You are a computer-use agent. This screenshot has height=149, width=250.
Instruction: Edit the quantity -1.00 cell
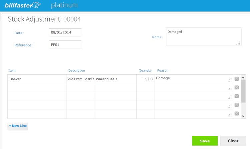point(145,79)
